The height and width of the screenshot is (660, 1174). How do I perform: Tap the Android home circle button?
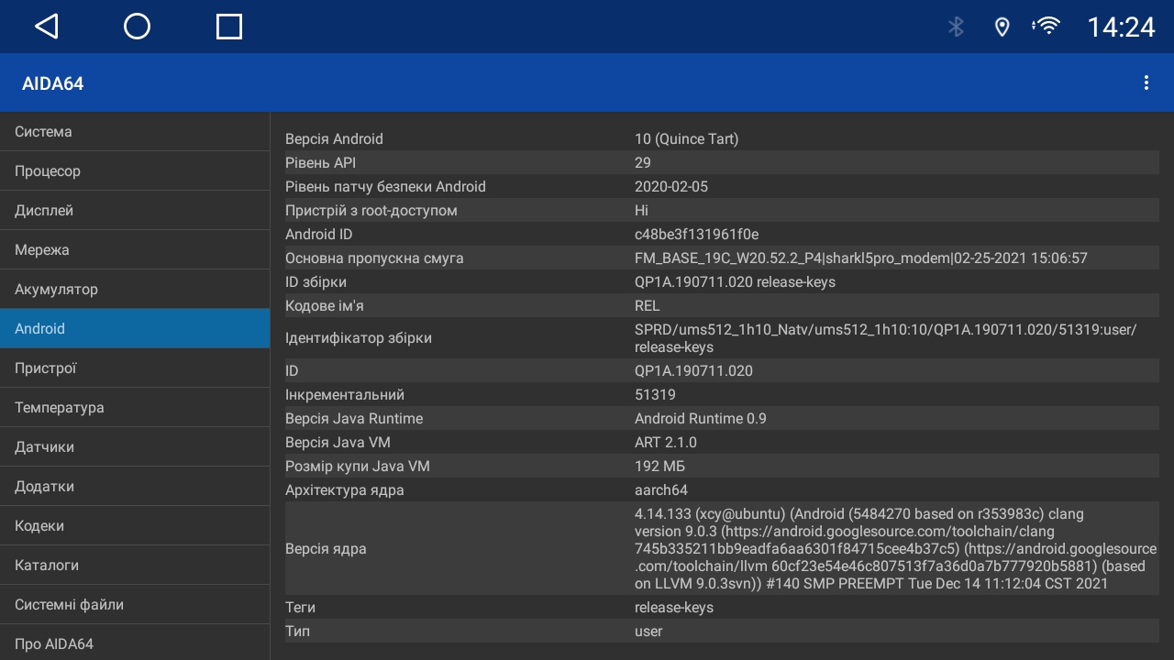137,27
